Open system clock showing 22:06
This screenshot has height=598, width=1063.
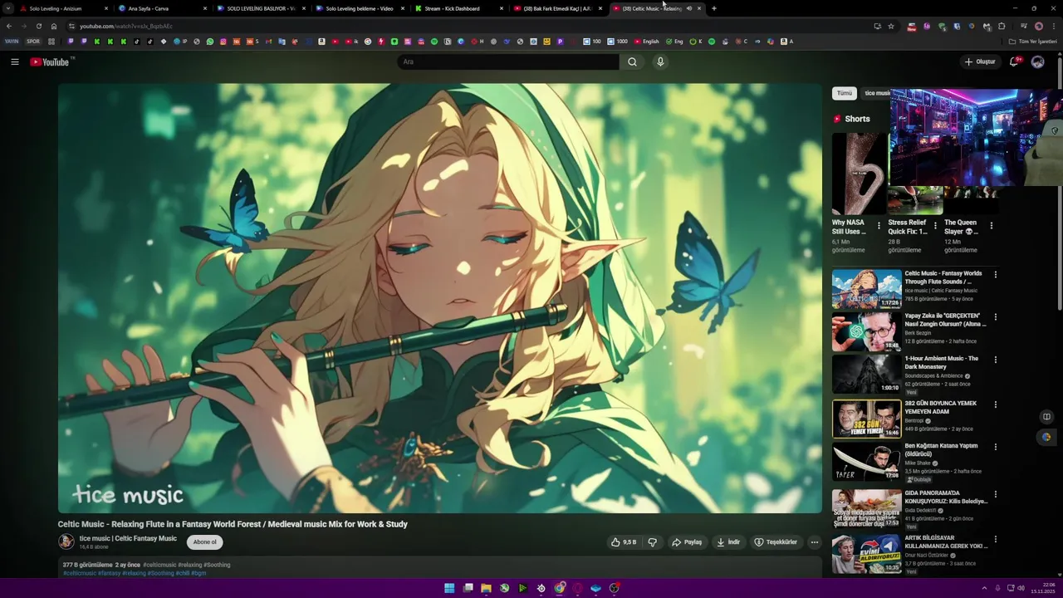pyautogui.click(x=1043, y=588)
